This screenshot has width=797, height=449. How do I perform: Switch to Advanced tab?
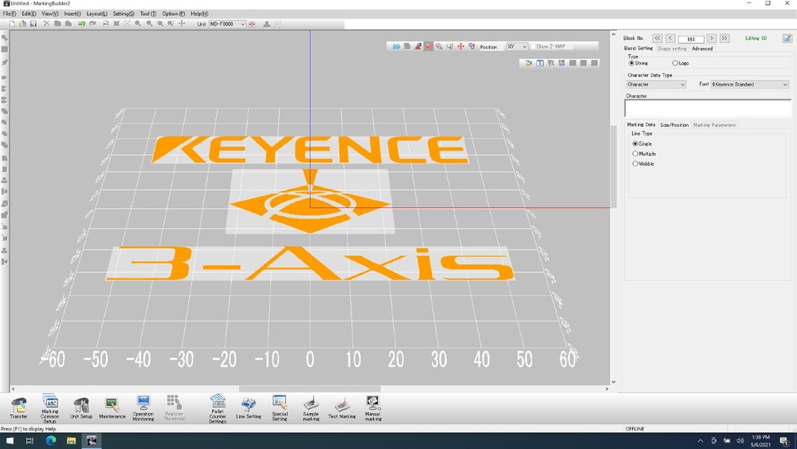click(x=702, y=49)
